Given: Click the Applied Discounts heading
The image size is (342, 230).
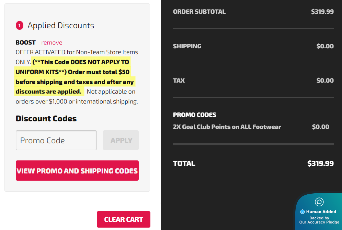Looking at the screenshot, I should [61, 25].
